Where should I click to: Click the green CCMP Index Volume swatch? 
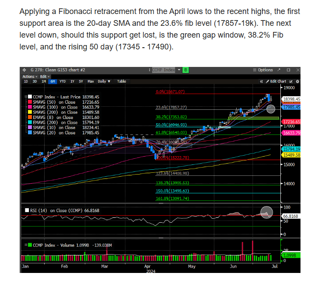click(x=30, y=245)
